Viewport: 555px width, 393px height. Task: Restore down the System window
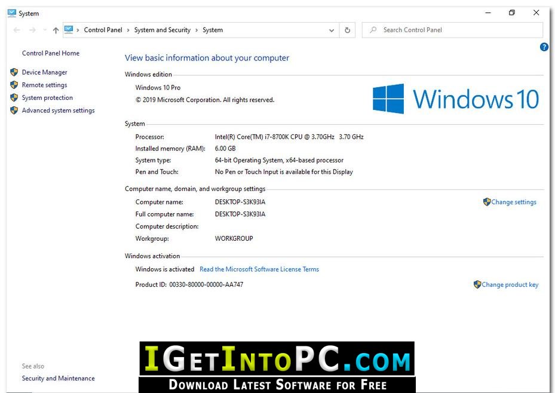(512, 13)
